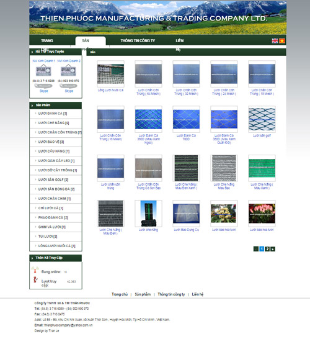This screenshot has width=310, height=349.
Task: Open page 2 of the product list
Action: click(267, 249)
